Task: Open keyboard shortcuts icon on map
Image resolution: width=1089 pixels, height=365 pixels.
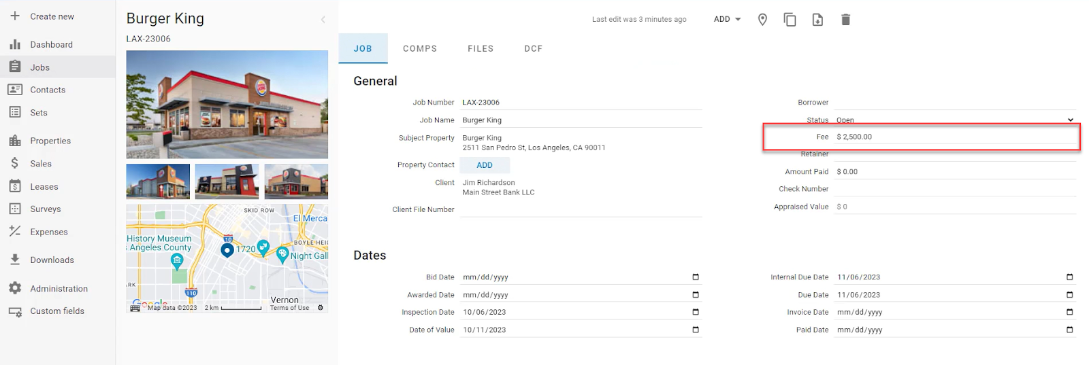Action: pos(135,308)
